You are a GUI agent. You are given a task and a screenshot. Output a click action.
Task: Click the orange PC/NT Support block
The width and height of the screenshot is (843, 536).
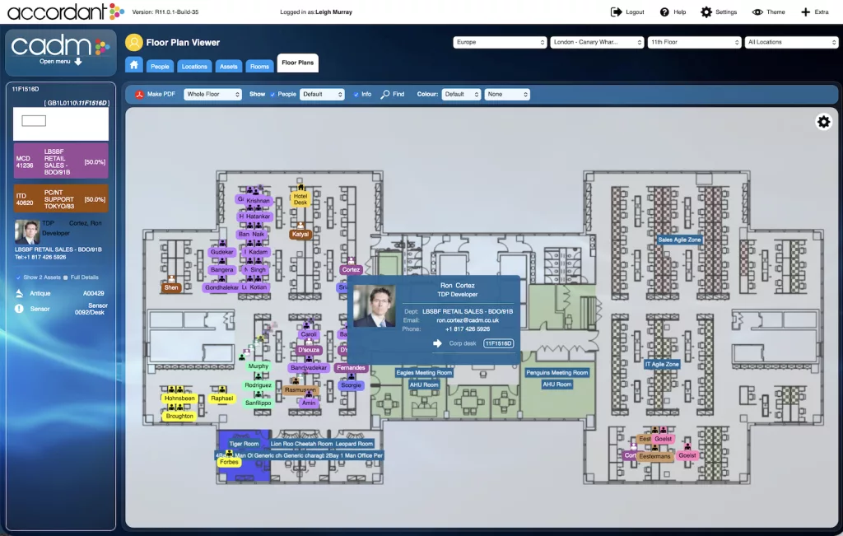[61, 199]
